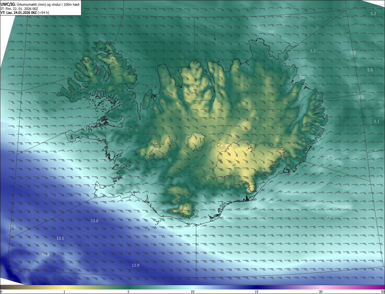Viewport: 385px width, 294px height.
Task: Click the colorbar tick label 10
Action: (x=192, y=292)
